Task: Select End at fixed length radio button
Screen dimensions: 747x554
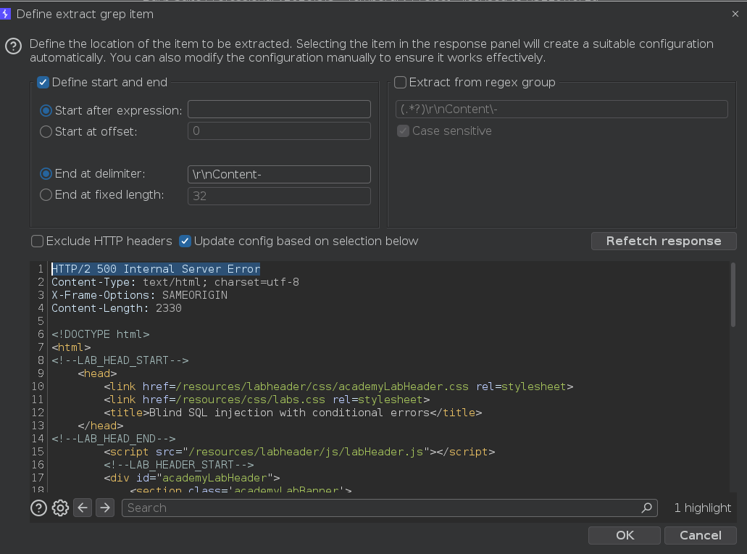Action: 46,194
